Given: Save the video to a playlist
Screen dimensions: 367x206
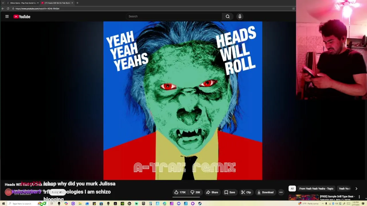Looking at the screenshot, I should click(x=230, y=192).
